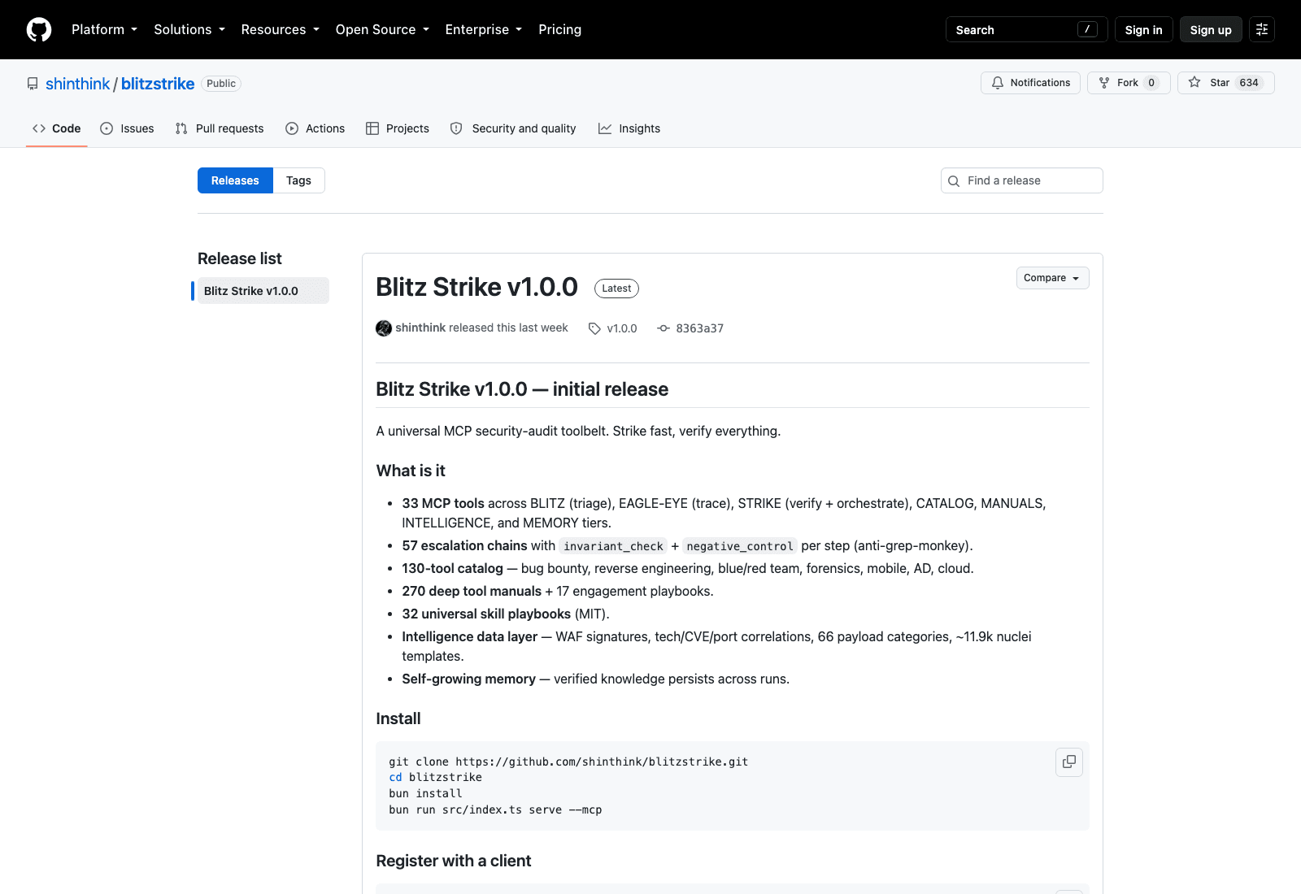Switch to the Code tab

57,128
